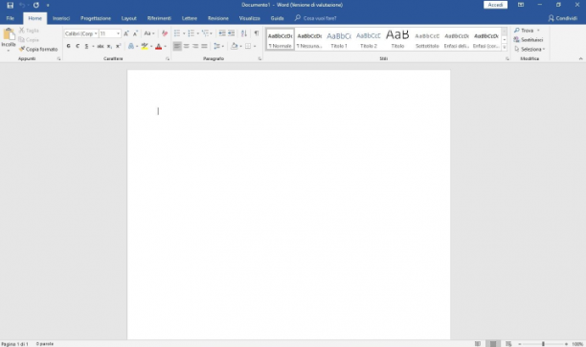Click the Accedi sign-in button

click(495, 5)
